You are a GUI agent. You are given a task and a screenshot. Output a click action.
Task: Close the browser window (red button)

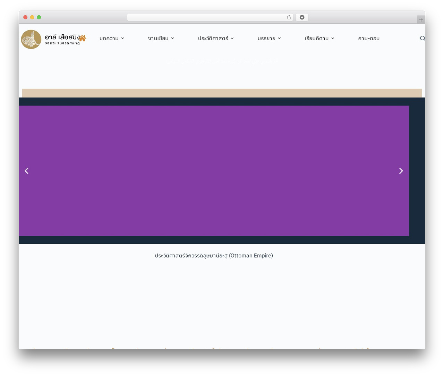click(x=25, y=17)
